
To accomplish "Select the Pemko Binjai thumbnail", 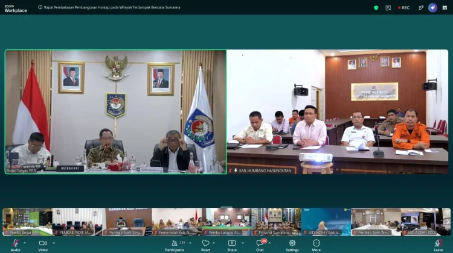I will coord(27,222).
